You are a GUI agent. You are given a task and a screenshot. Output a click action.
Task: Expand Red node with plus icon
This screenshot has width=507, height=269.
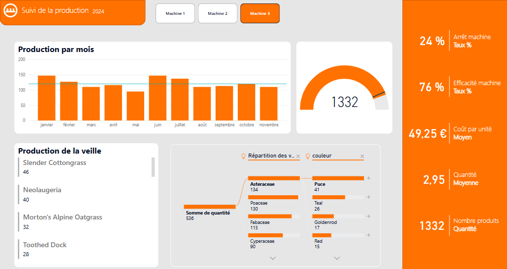coord(369,235)
